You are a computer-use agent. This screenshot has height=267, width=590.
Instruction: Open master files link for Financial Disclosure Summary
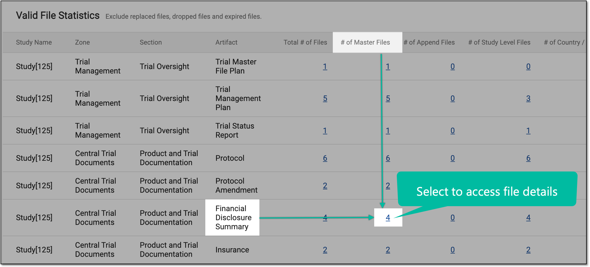tap(388, 217)
